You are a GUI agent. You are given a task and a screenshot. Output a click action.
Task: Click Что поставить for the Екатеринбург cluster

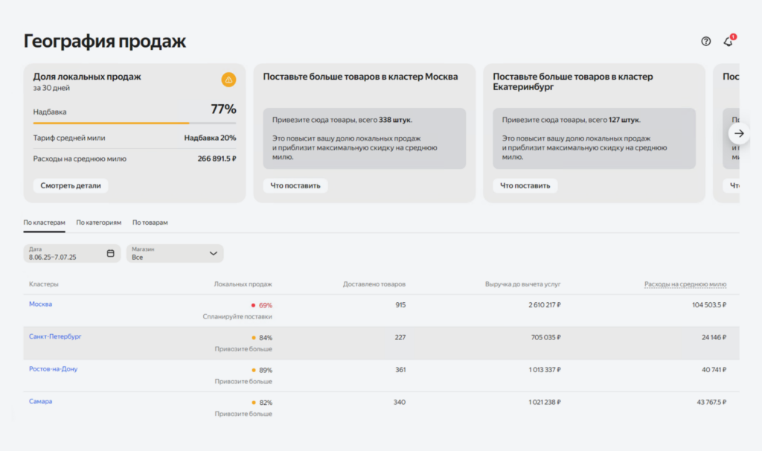pos(525,186)
